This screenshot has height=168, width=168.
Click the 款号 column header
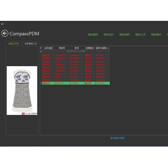coord(77,48)
